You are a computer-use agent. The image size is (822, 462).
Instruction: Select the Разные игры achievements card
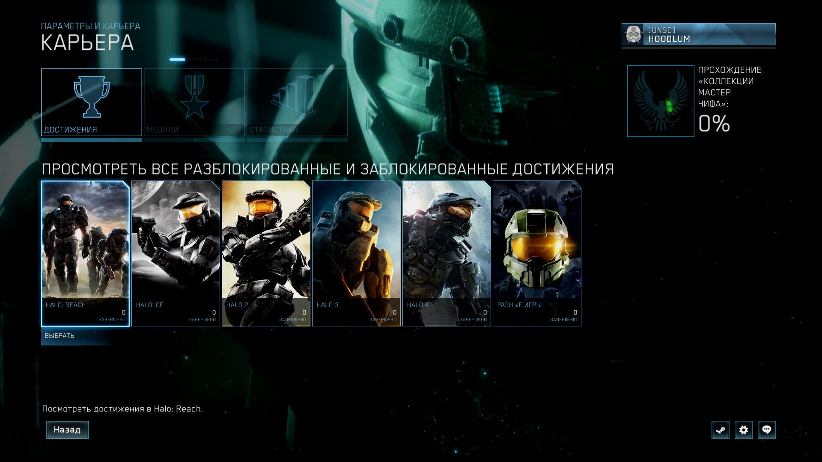tap(537, 253)
